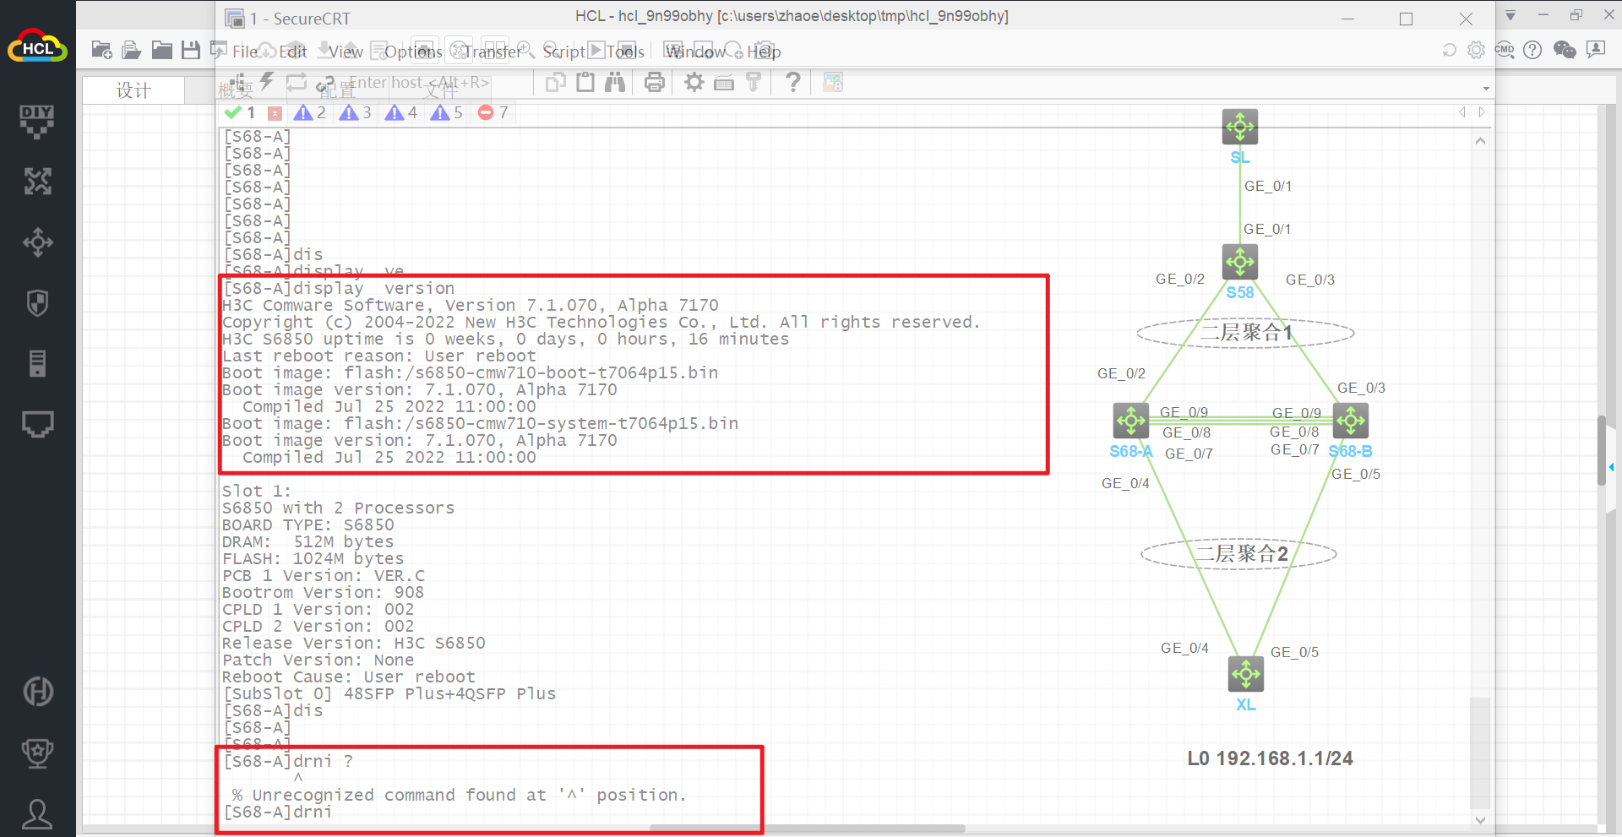Open the WeChat icon in HCL toolbar
This screenshot has height=837, width=1622.
[1565, 50]
